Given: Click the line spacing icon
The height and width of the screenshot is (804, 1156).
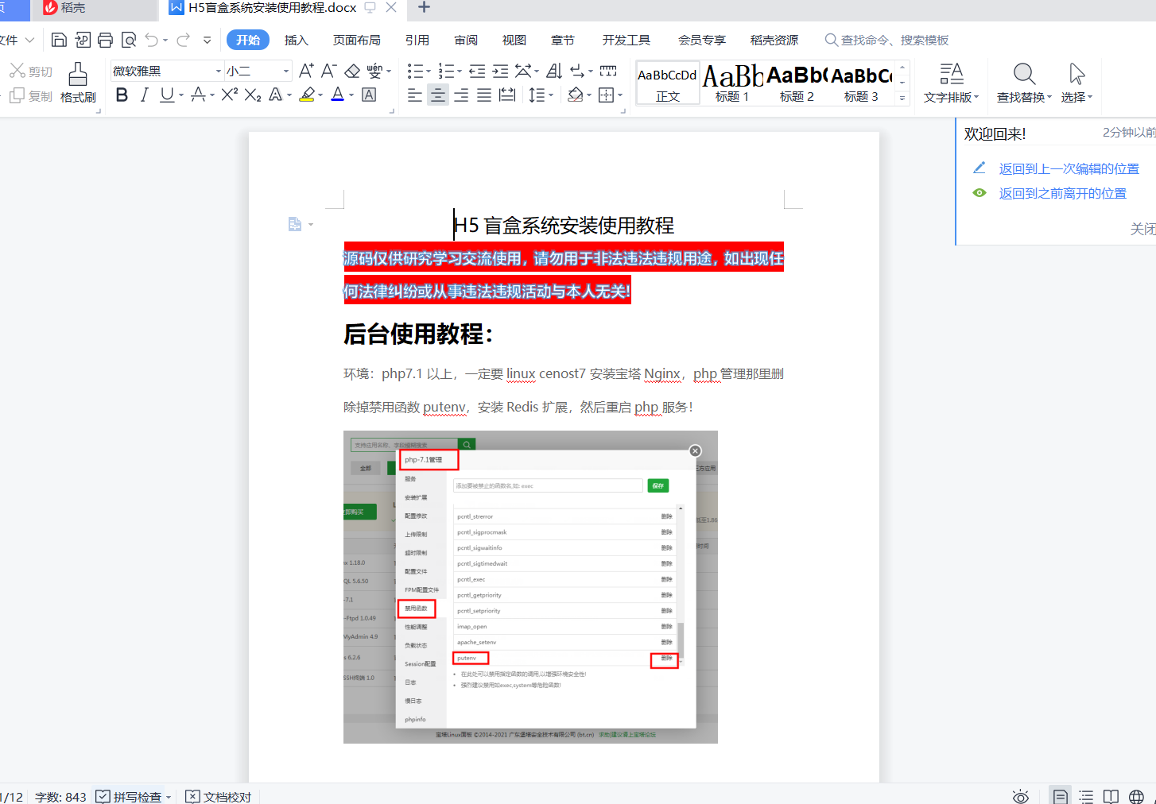Looking at the screenshot, I should [x=537, y=95].
